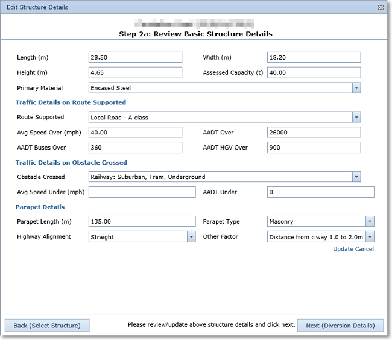Click the Width (m) input field
Image resolution: width=392 pixels, height=340 pixels.
[314, 57]
